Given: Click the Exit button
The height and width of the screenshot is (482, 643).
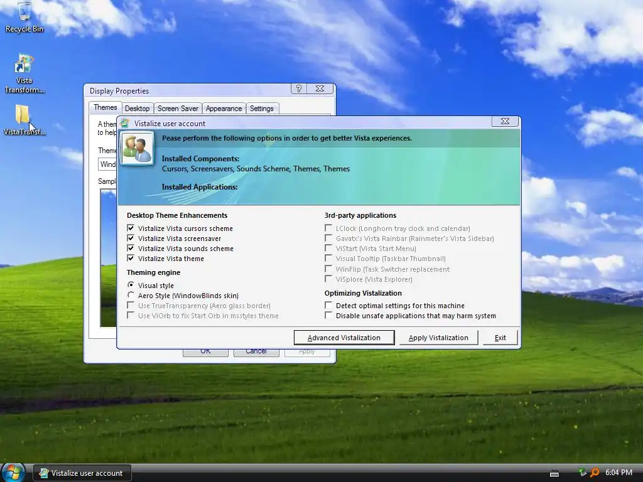Looking at the screenshot, I should point(500,338).
